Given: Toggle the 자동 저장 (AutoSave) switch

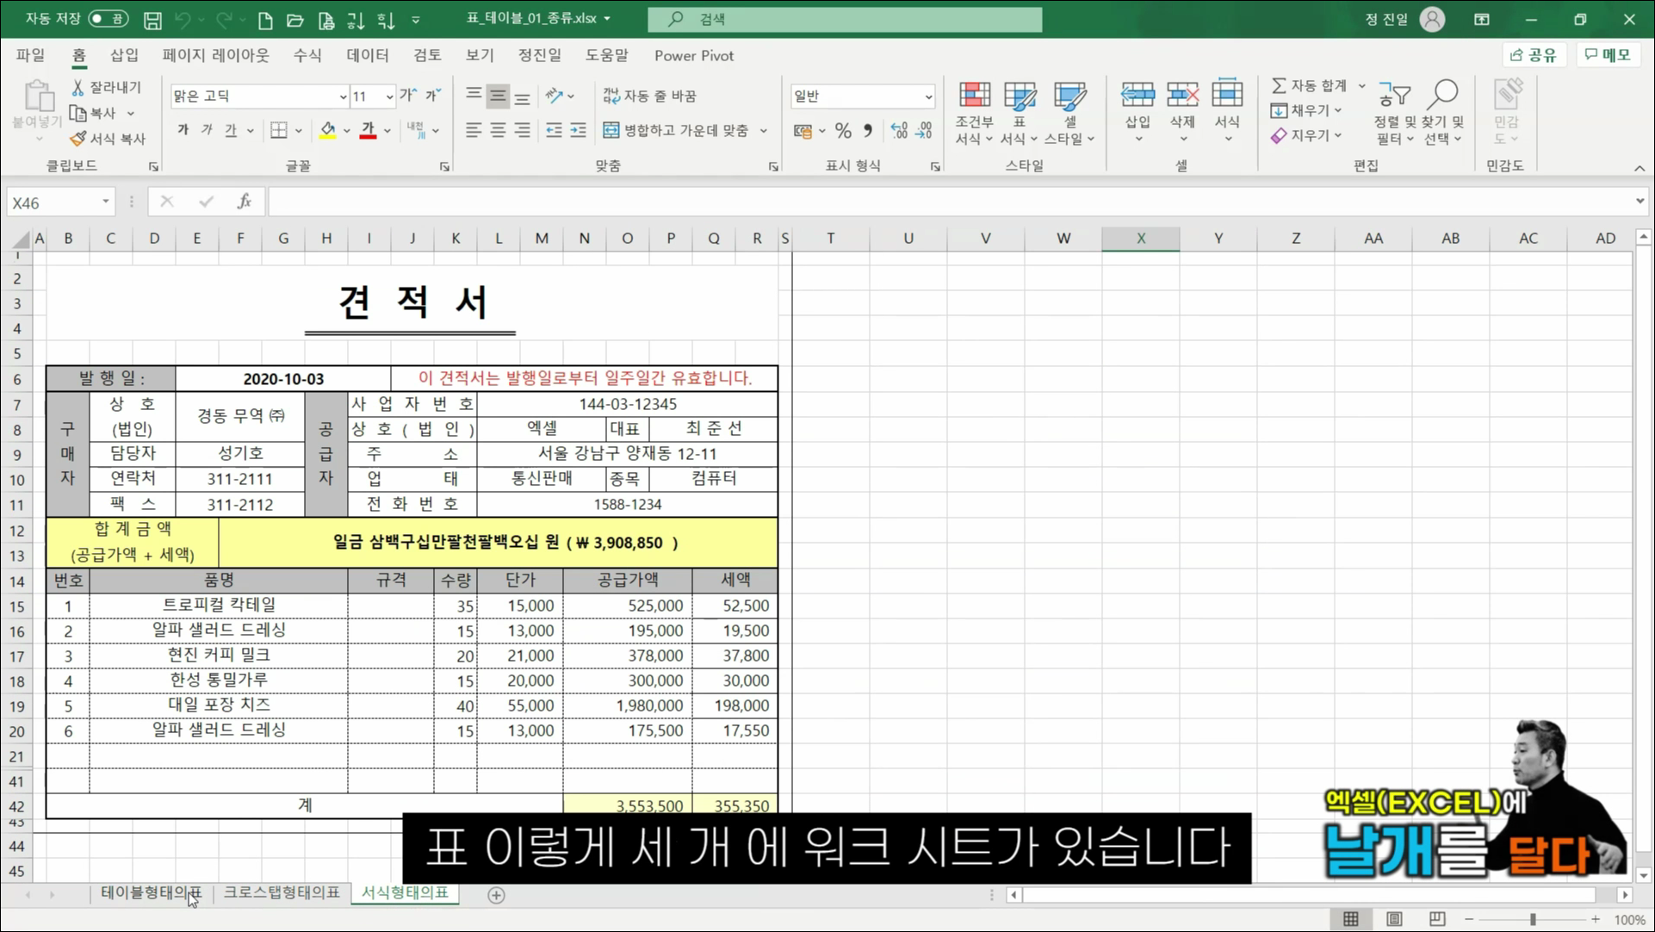Looking at the screenshot, I should point(107,19).
